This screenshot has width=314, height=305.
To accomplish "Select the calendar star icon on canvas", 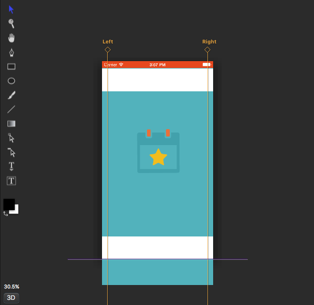I will pos(158,151).
